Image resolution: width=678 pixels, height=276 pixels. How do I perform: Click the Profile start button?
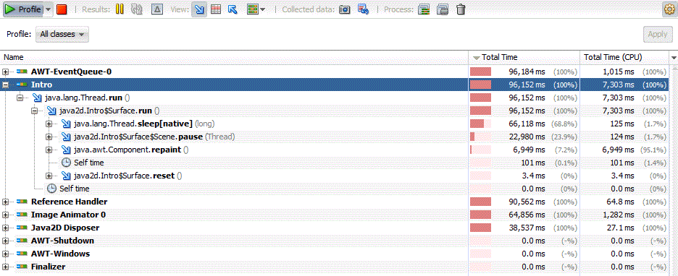click(x=23, y=9)
